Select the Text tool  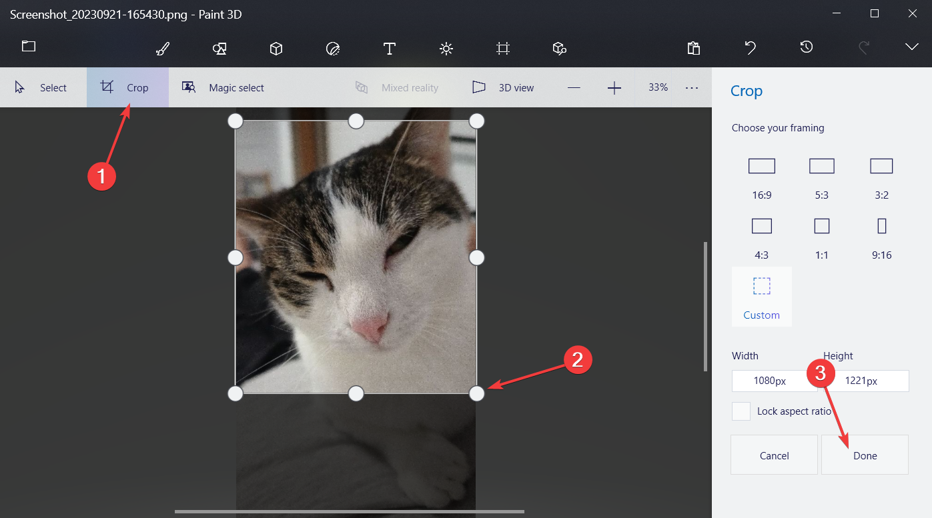click(x=389, y=48)
